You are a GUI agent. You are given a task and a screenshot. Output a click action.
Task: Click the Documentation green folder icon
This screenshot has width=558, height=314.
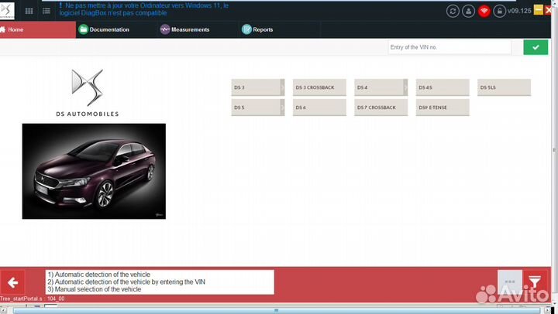(83, 29)
